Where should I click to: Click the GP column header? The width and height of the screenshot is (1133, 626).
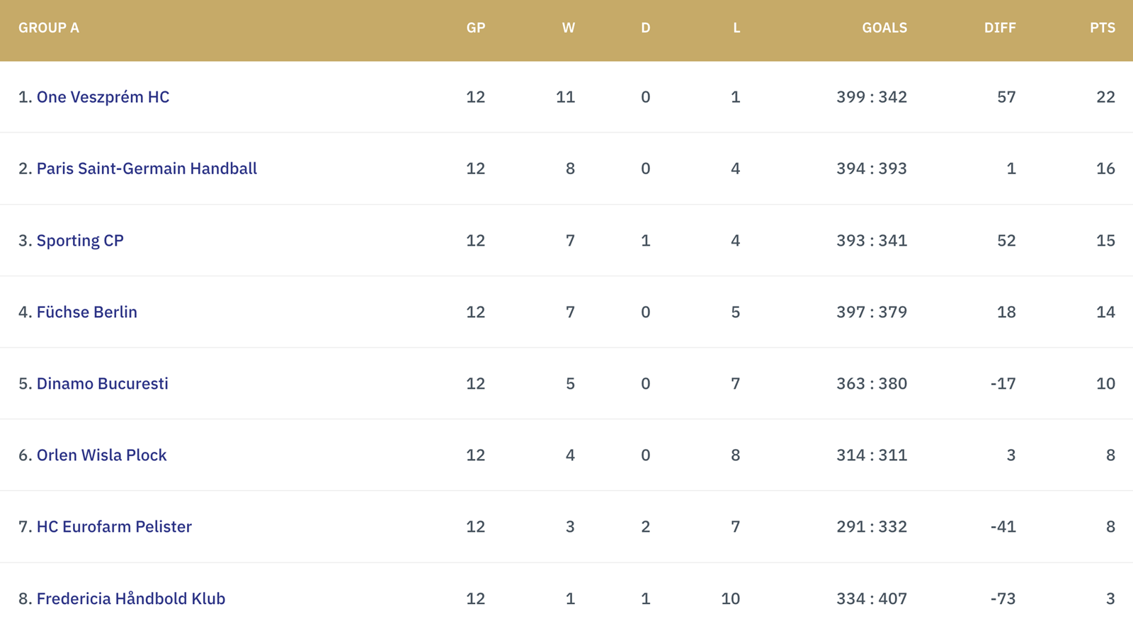476,28
